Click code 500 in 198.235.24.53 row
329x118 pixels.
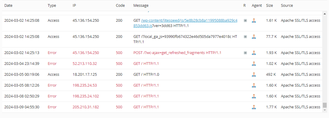[119, 85]
